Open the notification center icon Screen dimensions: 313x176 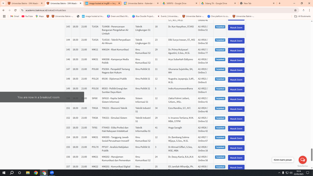tap(308, 173)
